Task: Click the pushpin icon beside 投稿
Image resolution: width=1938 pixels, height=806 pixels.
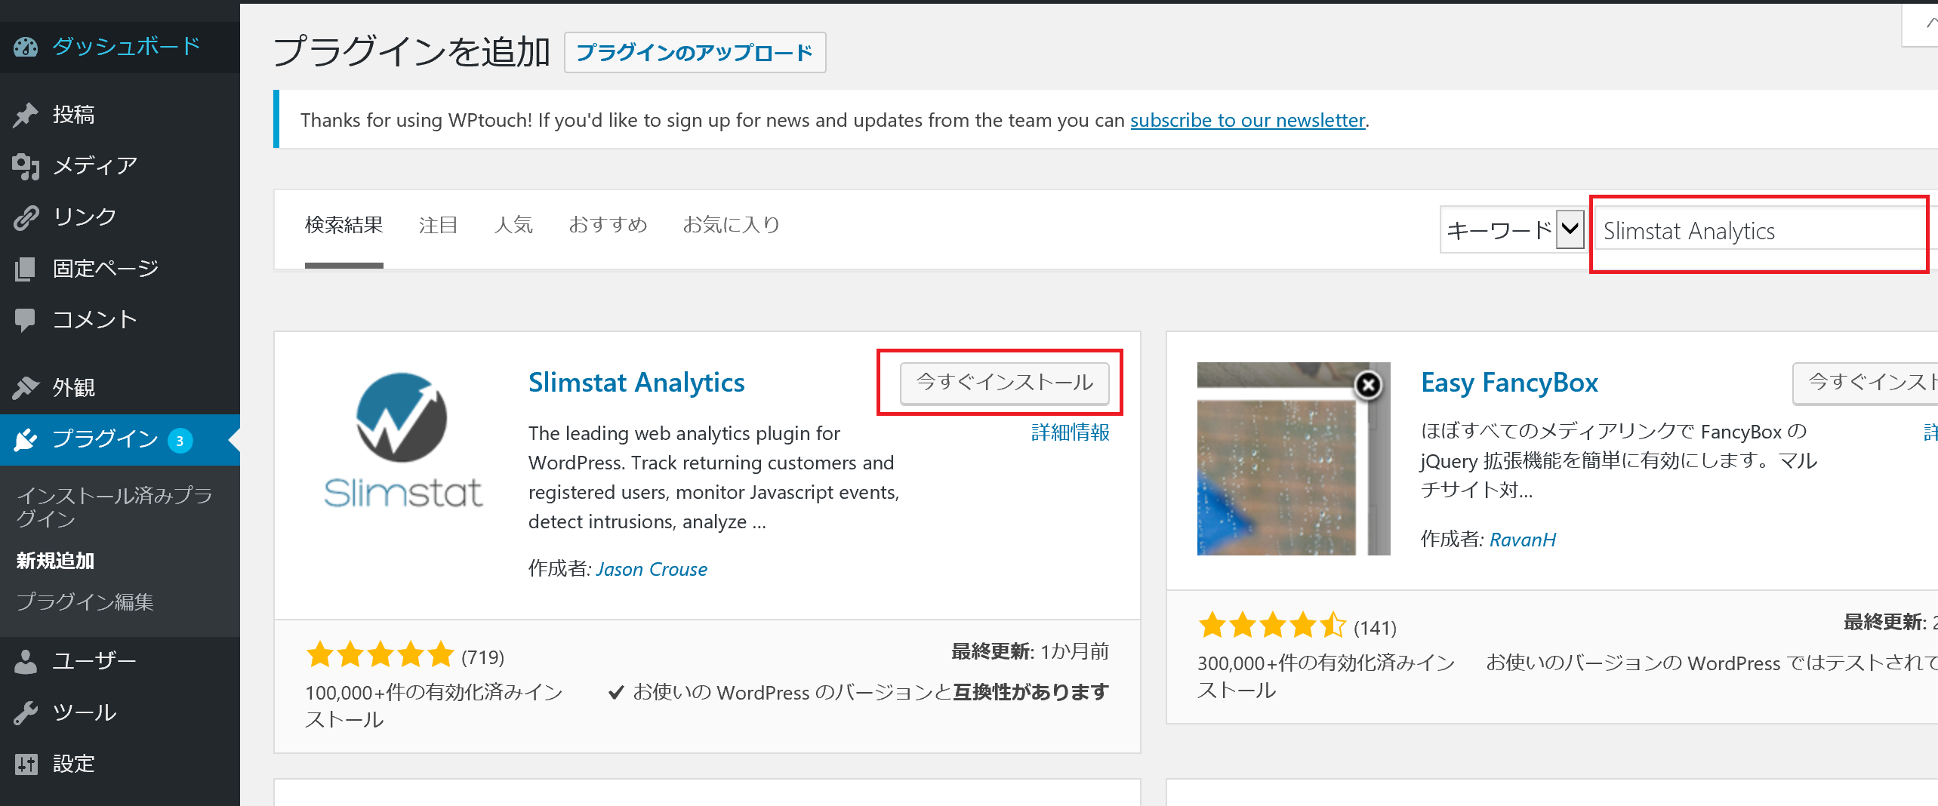Action: click(x=26, y=115)
